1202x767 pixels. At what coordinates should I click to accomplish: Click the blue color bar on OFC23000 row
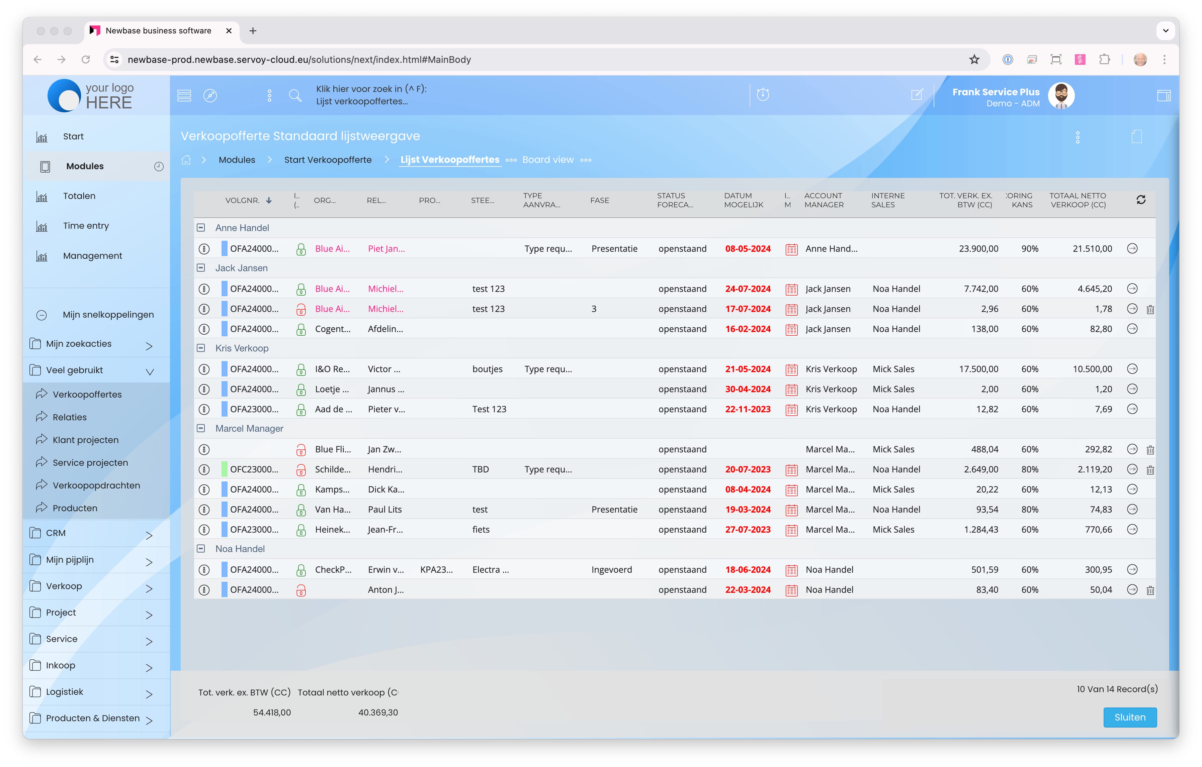click(x=225, y=469)
